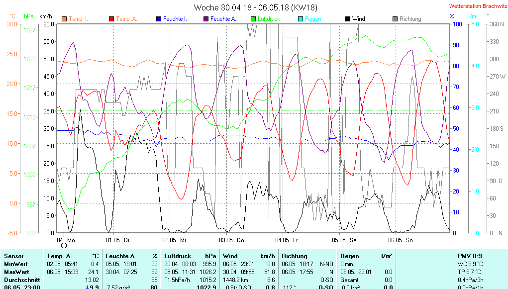Click the chart title Woche 30.04.18 - 06.05.18
This screenshot has height=289, width=508.
[x=255, y=7]
